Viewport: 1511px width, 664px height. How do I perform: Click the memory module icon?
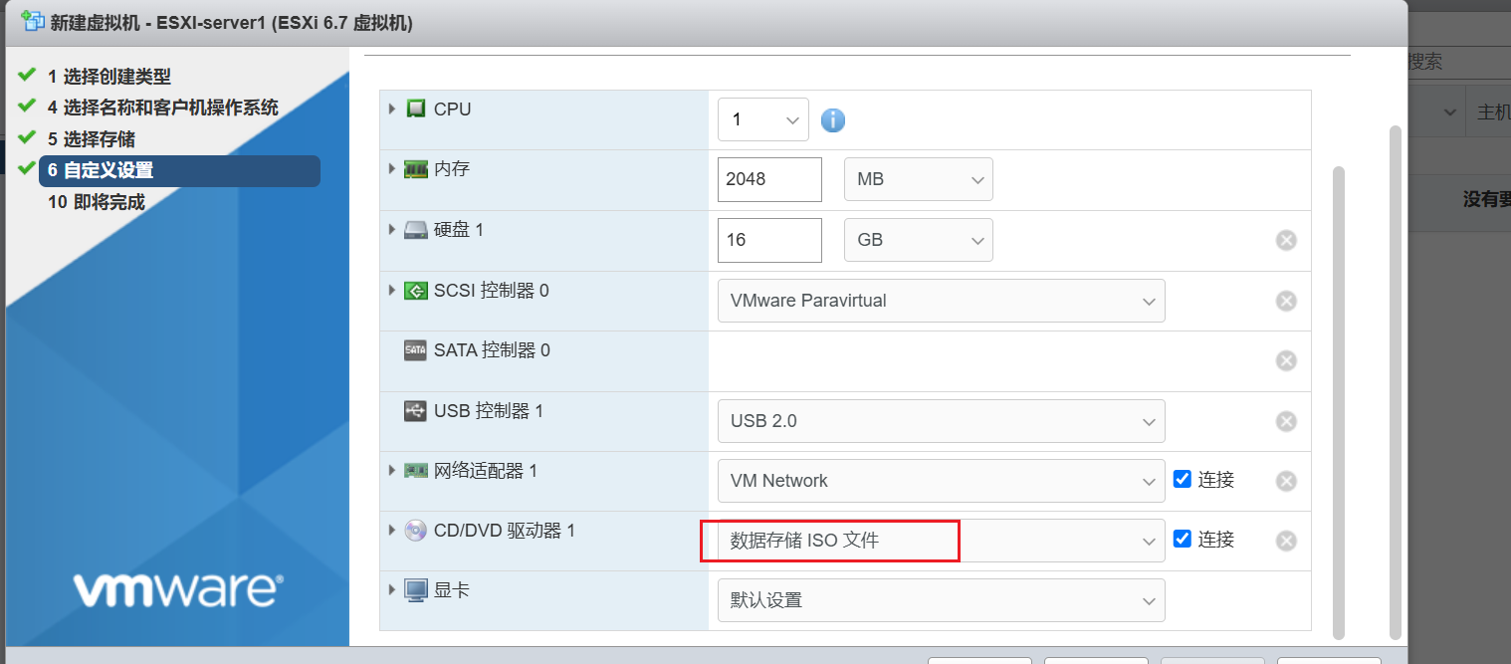tap(416, 169)
